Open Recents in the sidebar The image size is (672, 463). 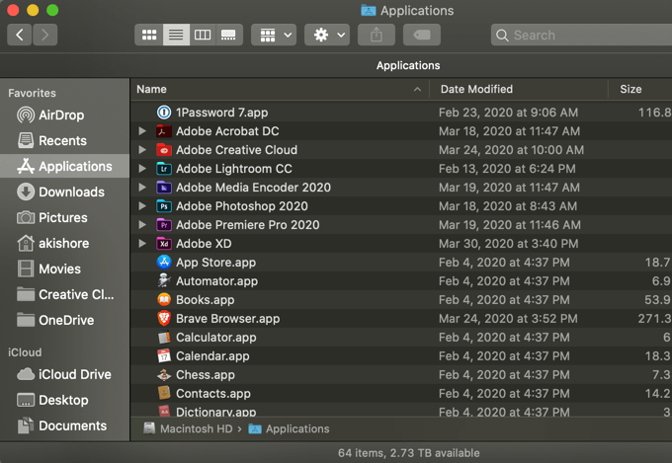pos(64,140)
